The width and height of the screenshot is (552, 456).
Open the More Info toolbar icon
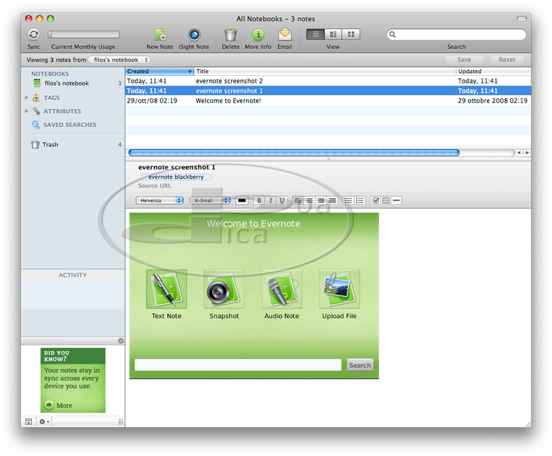258,34
